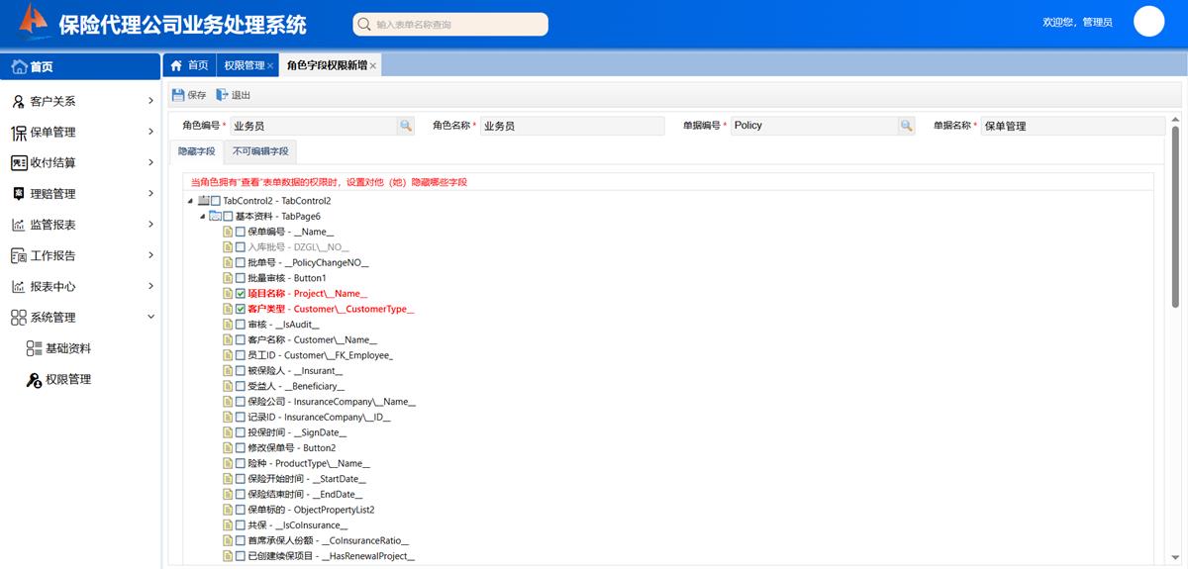1188x569 pixels.
Task: Check the 保单编号 __Name__ checkbox
Action: point(241,232)
